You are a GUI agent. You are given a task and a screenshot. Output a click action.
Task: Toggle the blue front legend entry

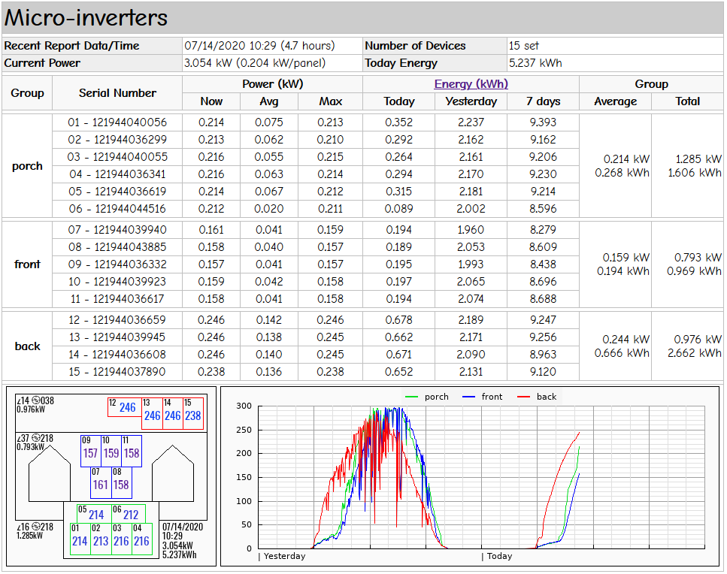[x=482, y=397]
